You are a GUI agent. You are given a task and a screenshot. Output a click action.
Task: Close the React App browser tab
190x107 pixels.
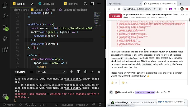point(140,4)
